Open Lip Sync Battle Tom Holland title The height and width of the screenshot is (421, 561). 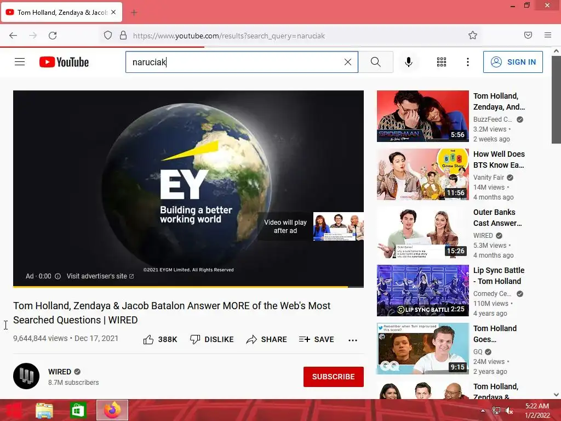[499, 276]
